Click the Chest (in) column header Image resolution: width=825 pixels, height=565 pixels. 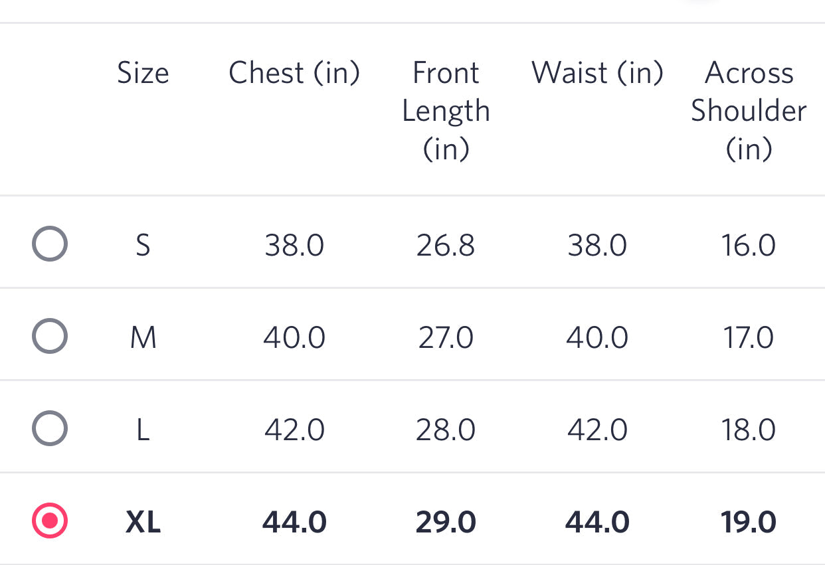pyautogui.click(x=294, y=73)
